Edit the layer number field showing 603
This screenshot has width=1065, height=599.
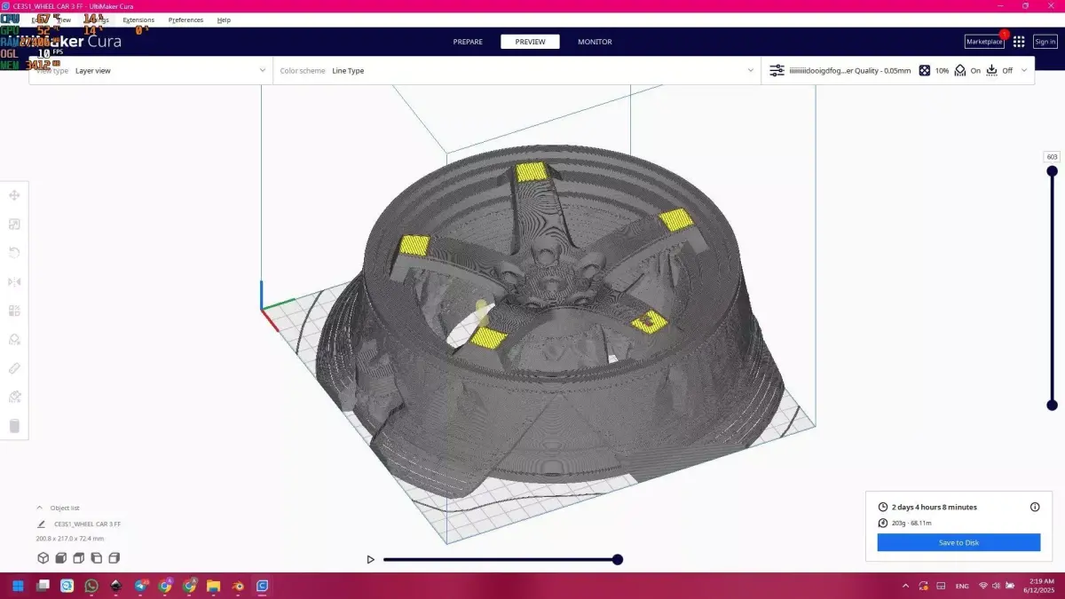click(1053, 157)
